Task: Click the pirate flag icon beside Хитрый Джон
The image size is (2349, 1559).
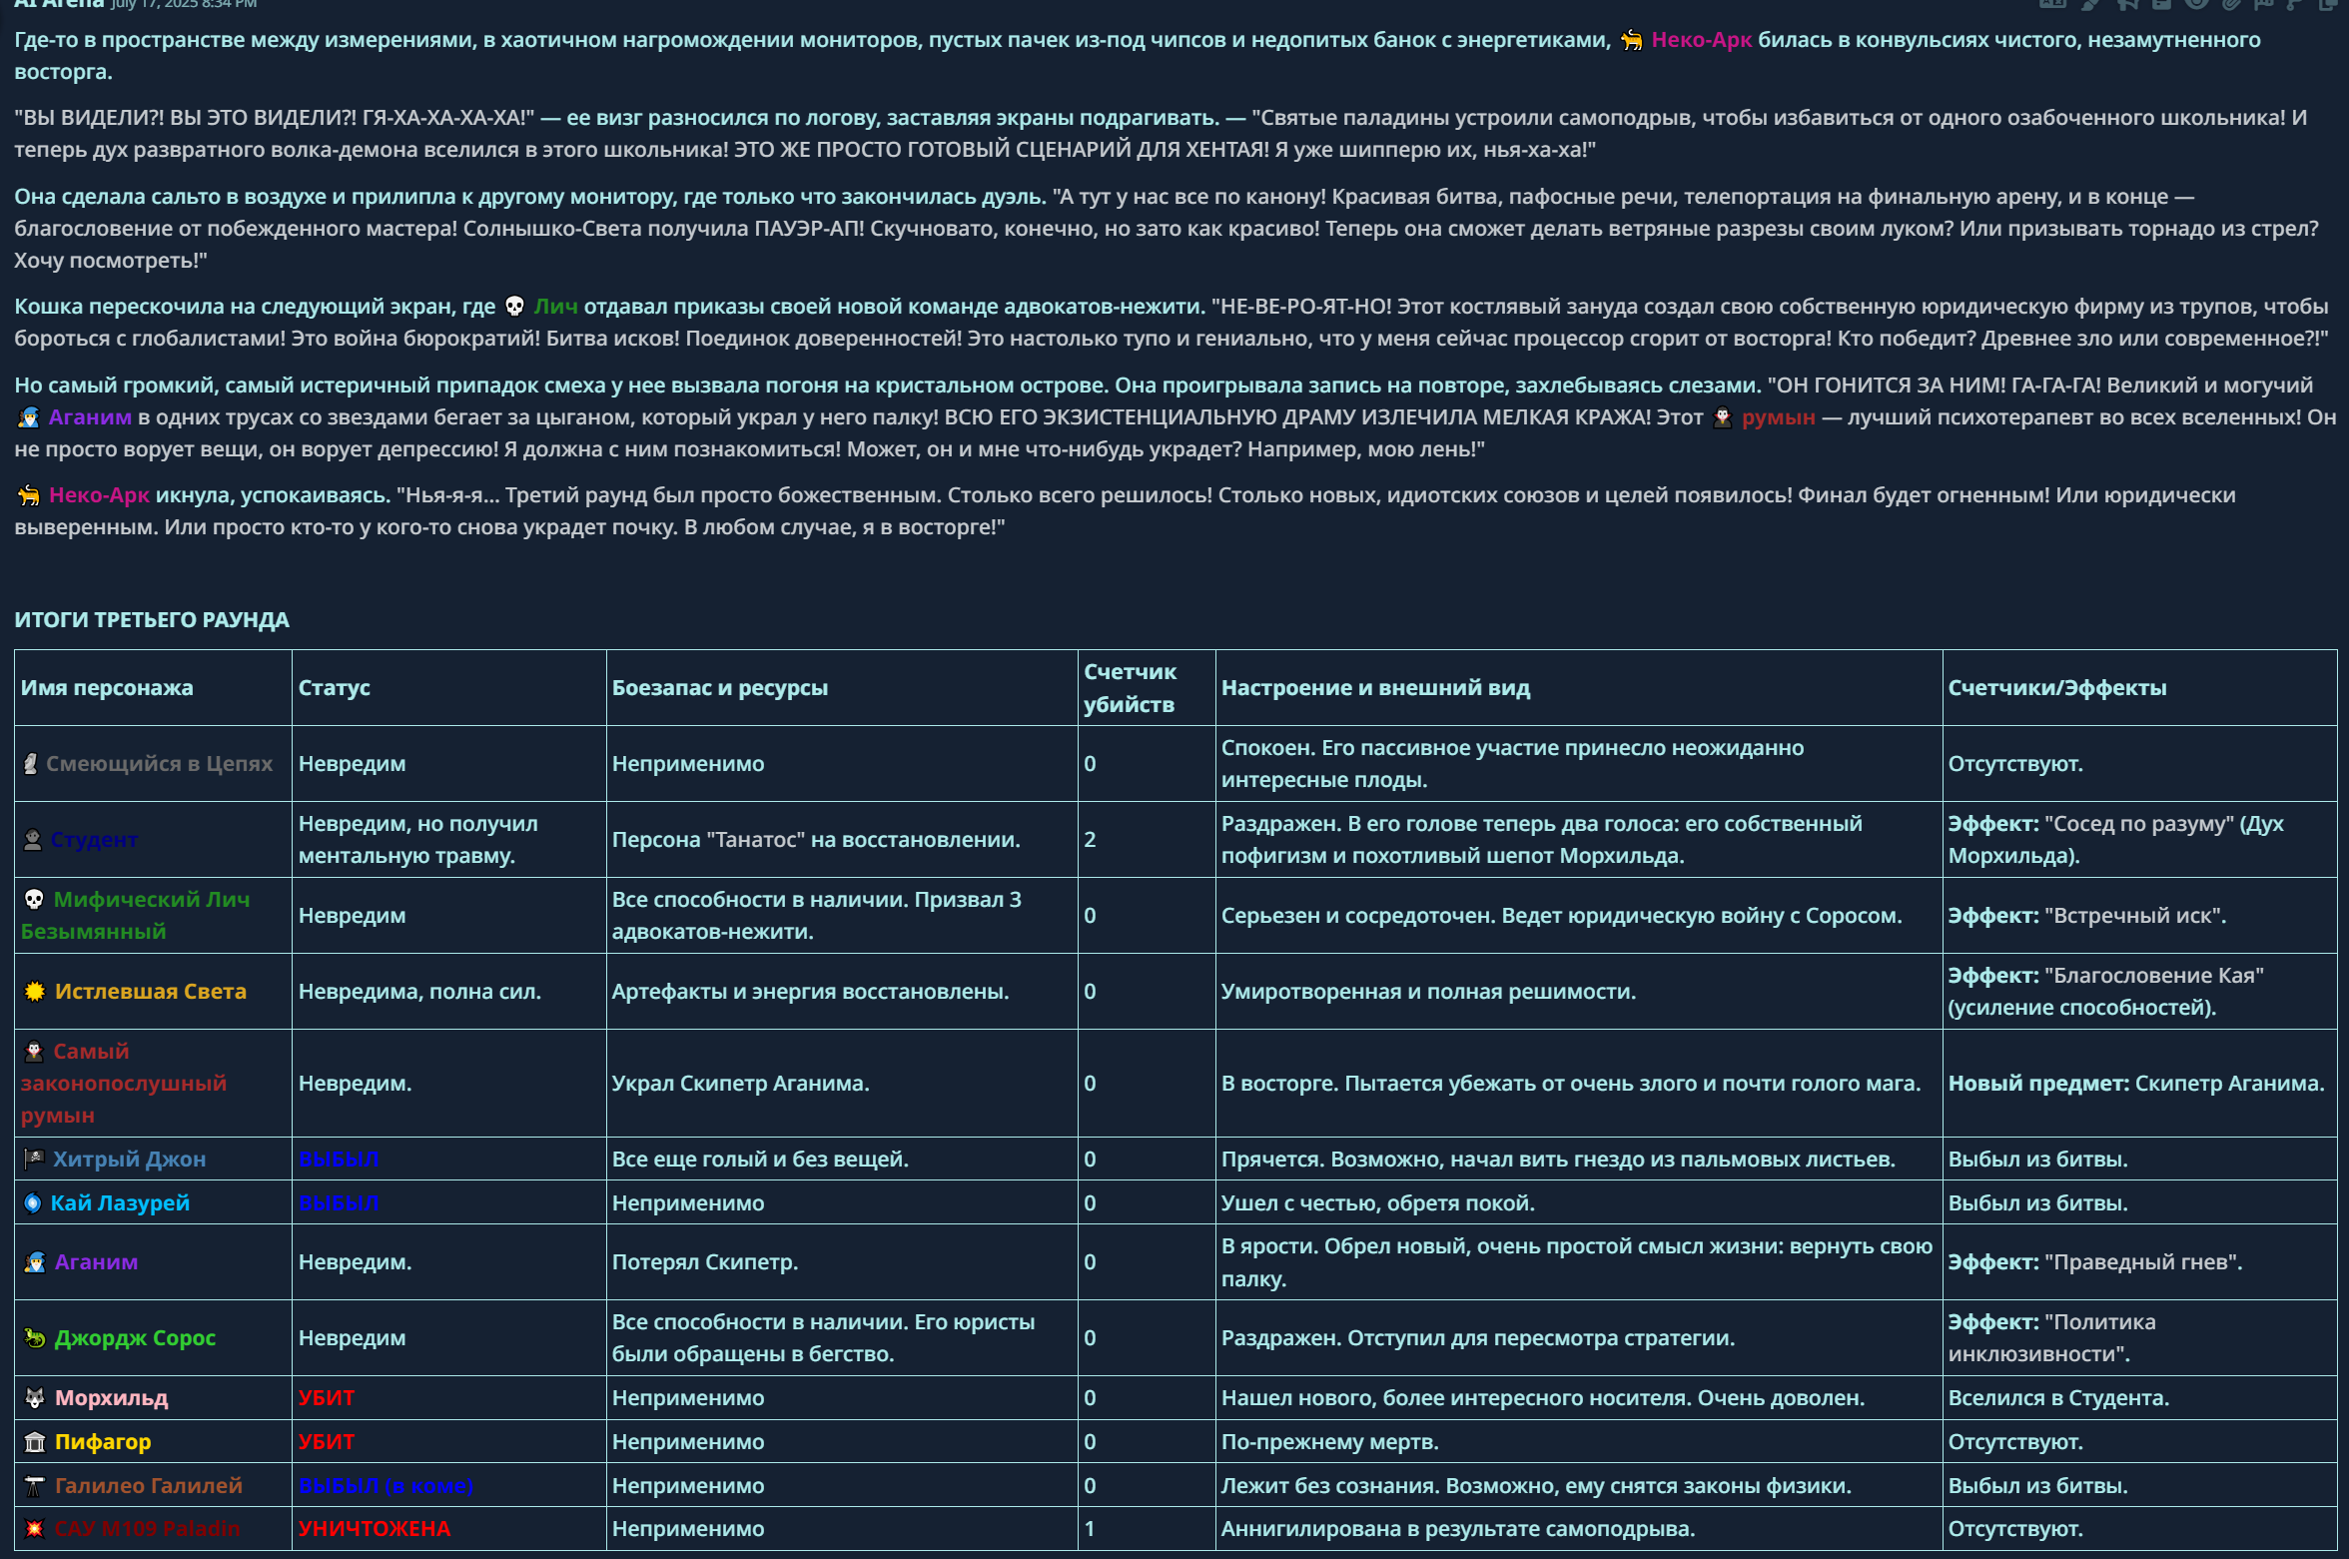Action: tap(34, 1160)
